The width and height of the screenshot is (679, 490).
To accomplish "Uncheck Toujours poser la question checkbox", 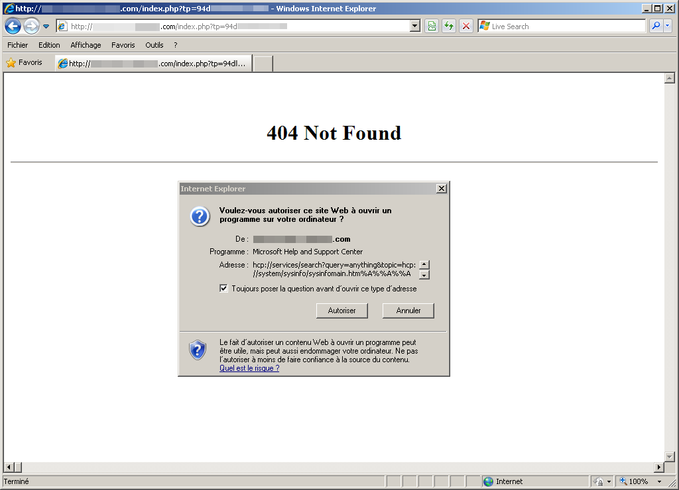I will 223,289.
